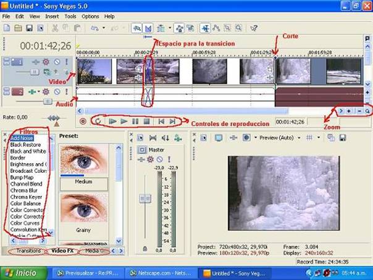The height and width of the screenshot is (280, 373).
Task: Open the Undo history dropdown arrow
Action: coord(104,28)
